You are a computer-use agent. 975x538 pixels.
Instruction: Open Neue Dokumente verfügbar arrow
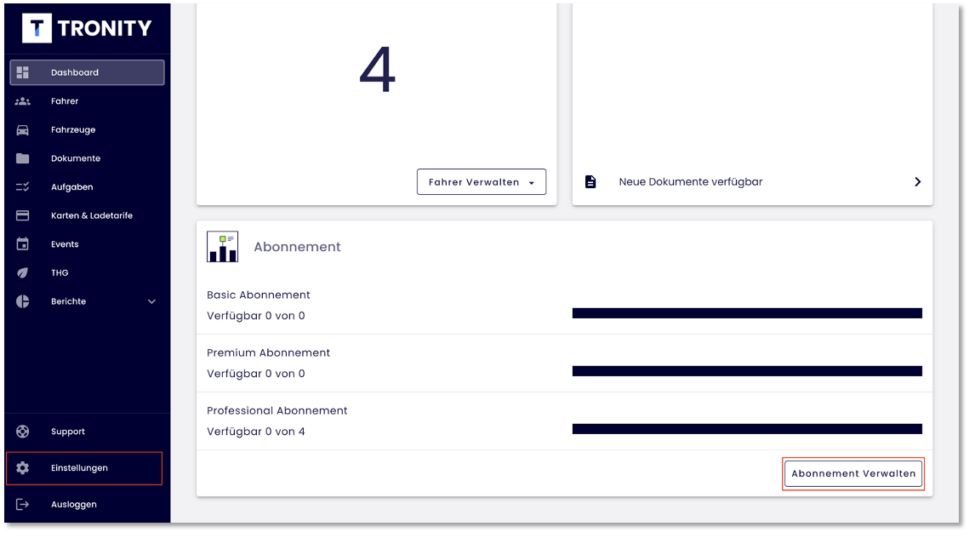[x=917, y=182]
